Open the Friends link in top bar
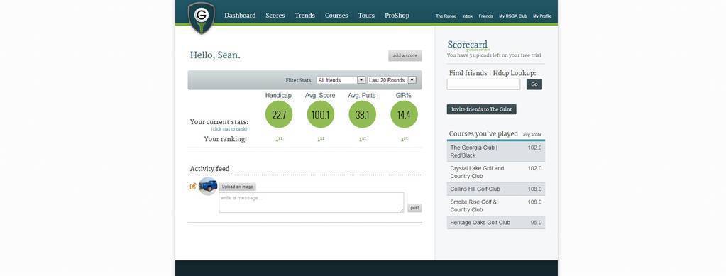Viewport: 726px width, 276px height. coord(485,16)
